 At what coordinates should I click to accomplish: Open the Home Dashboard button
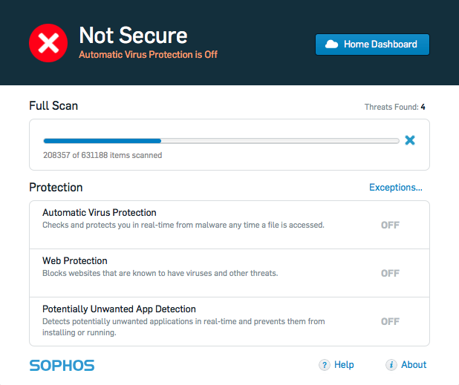coord(372,45)
